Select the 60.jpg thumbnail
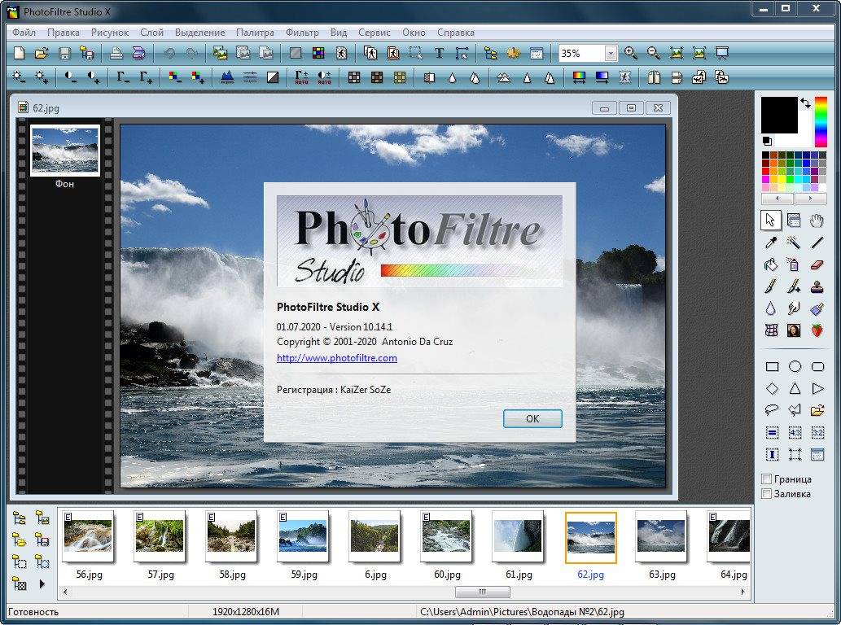Screen dimensions: 841x625 (x=446, y=536)
